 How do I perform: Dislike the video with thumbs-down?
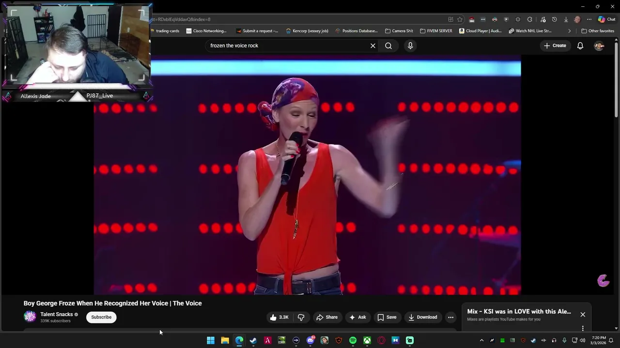coord(301,317)
